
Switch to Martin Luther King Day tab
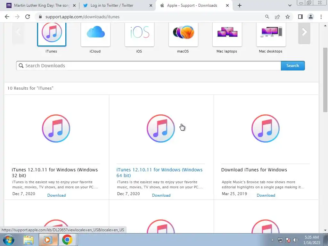(42, 5)
